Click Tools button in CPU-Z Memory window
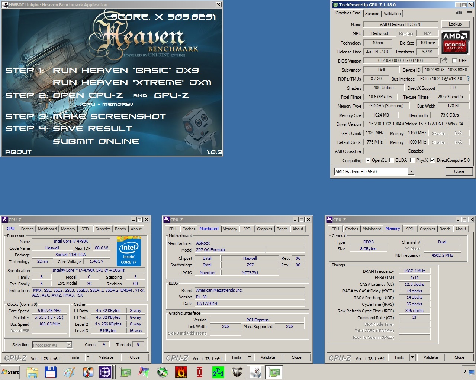The height and width of the screenshot is (380, 476). pos(399,357)
